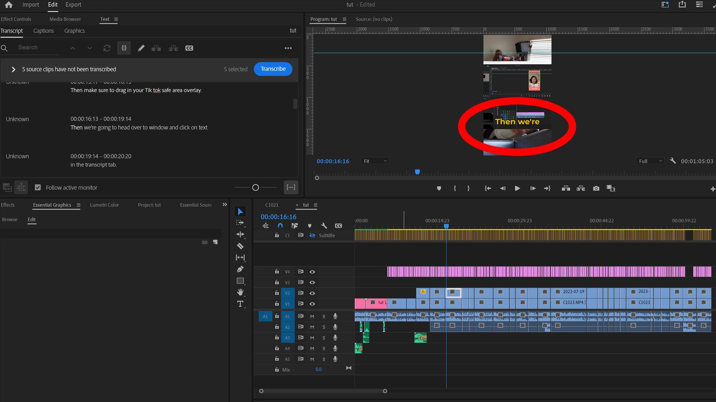The image size is (716, 402).
Task: Click the Transcribe button
Action: 273,69
